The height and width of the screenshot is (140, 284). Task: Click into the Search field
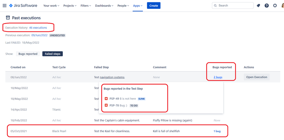233,6
